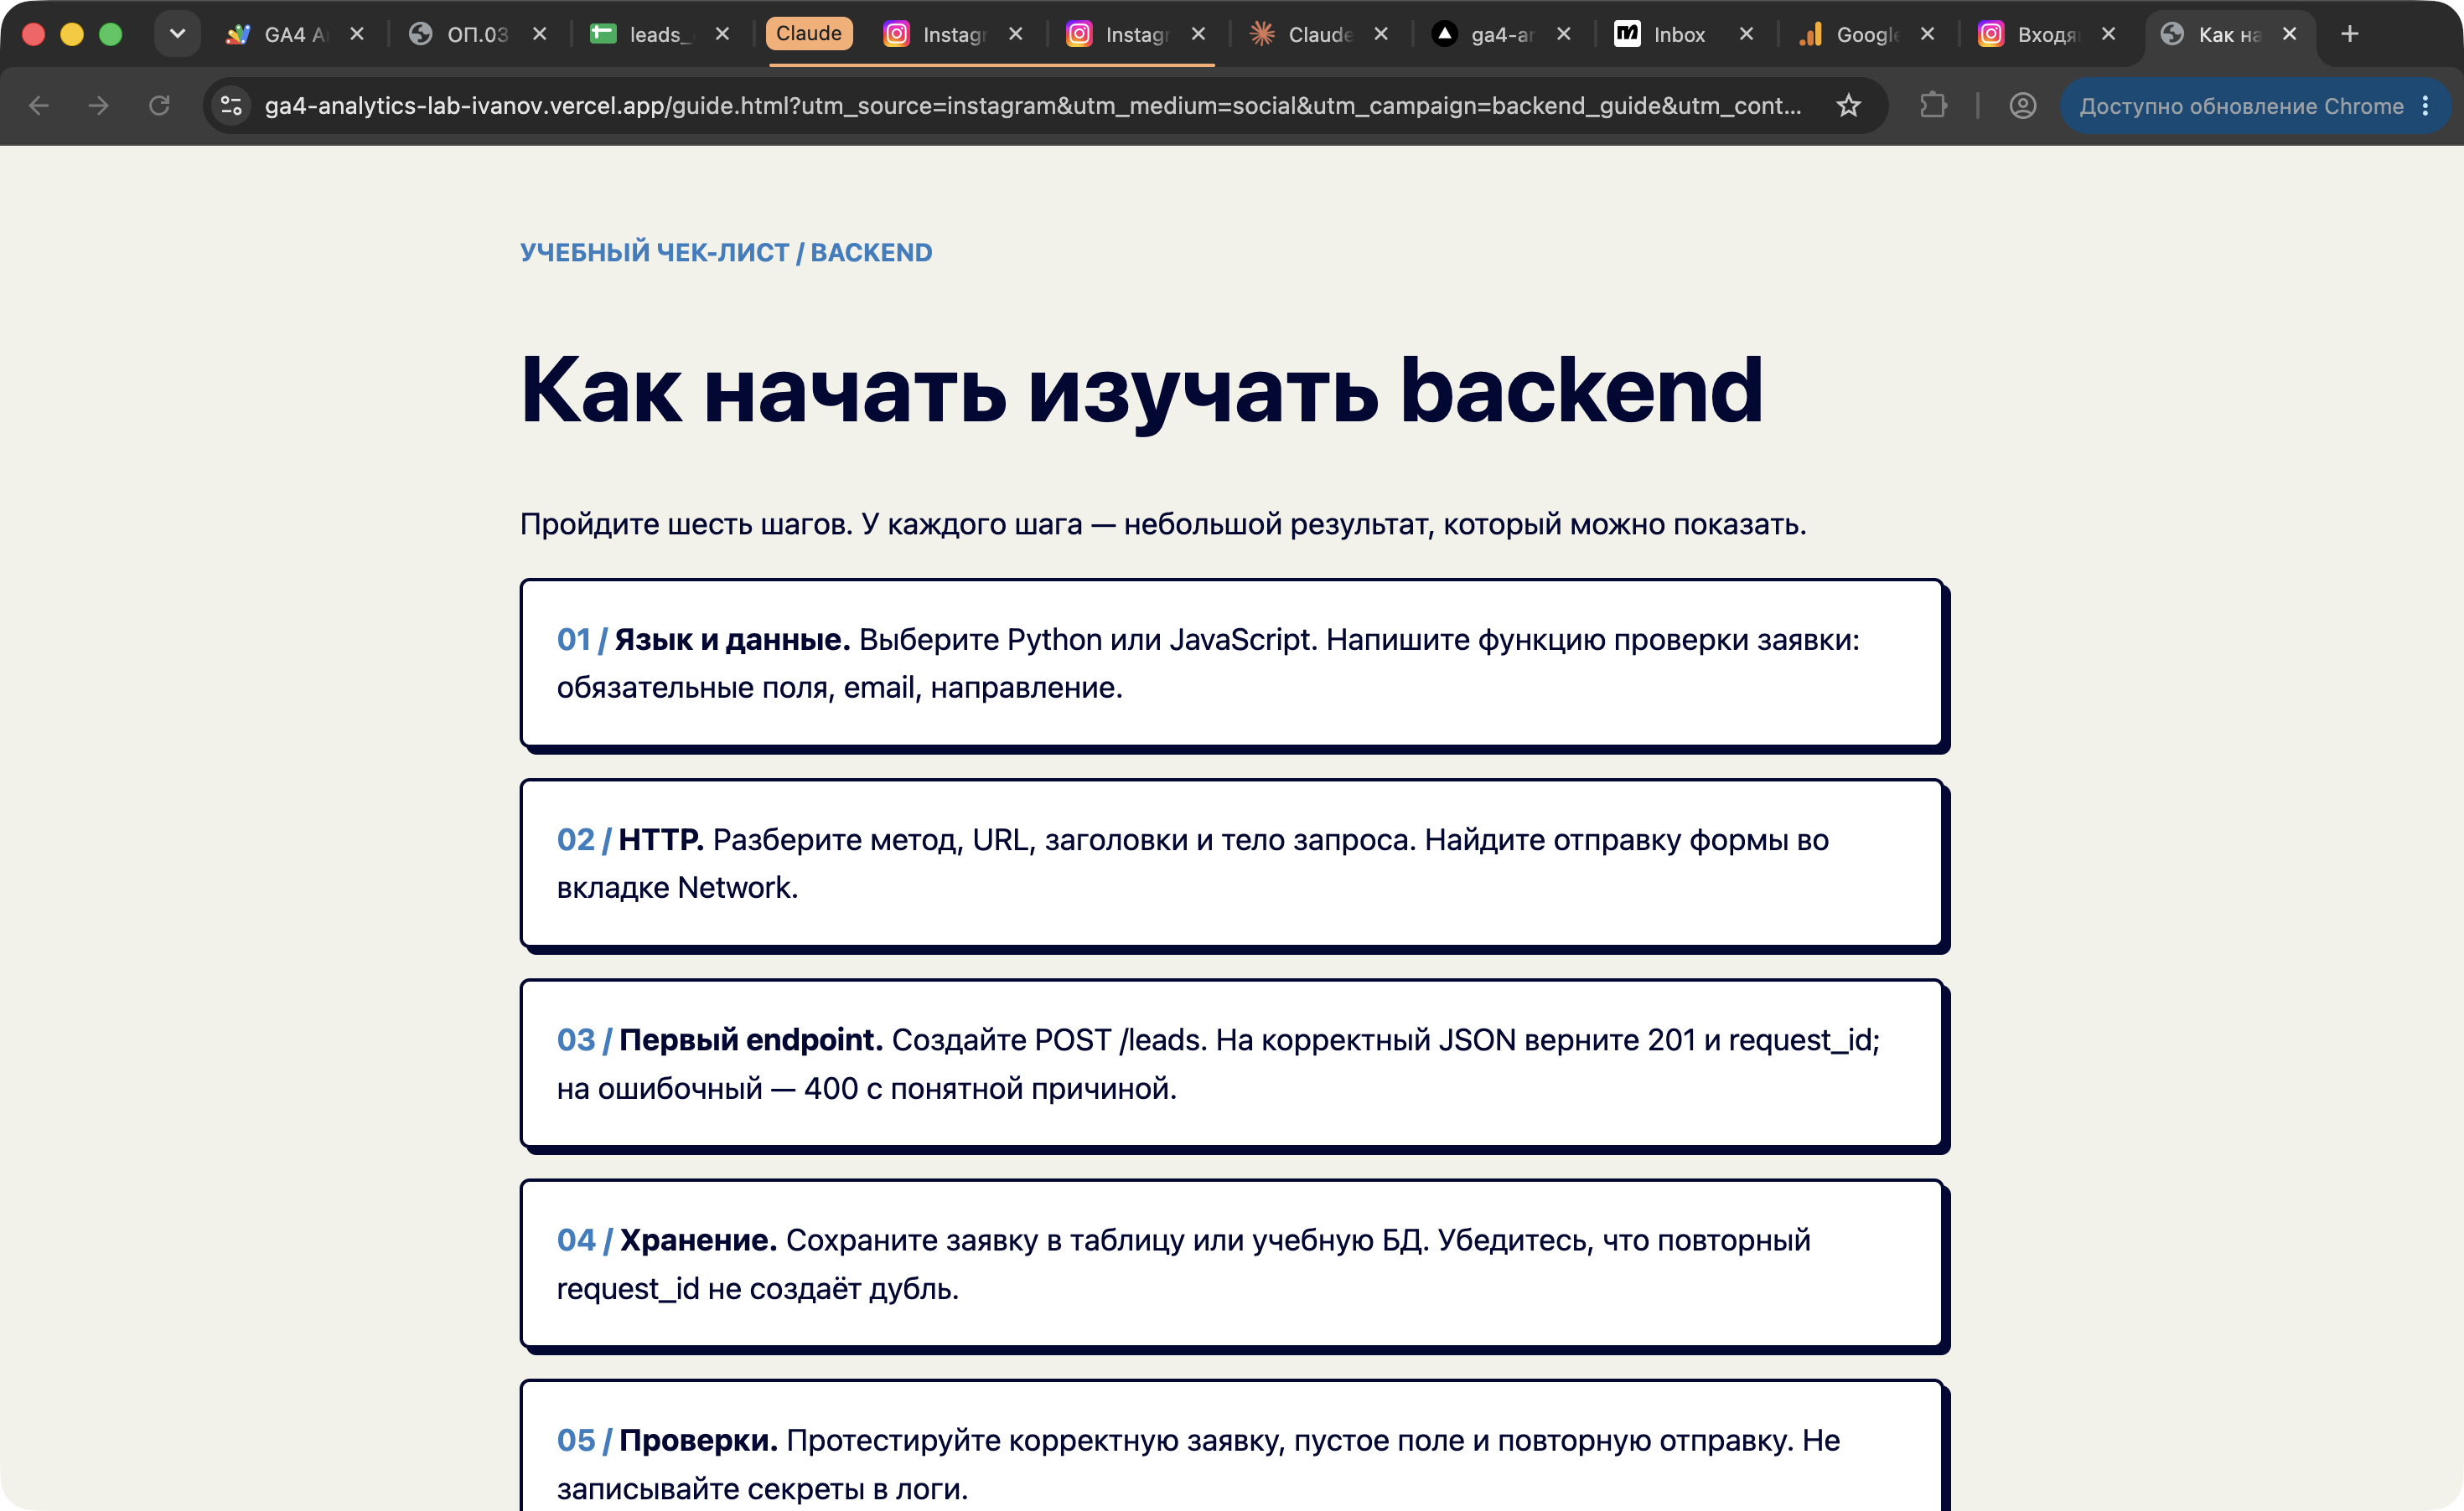Close the ga4-ar tab
Image resolution: width=2464 pixels, height=1511 pixels.
tap(1564, 34)
